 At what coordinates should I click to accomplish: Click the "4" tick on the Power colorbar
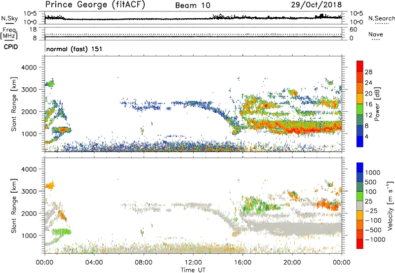point(366,137)
